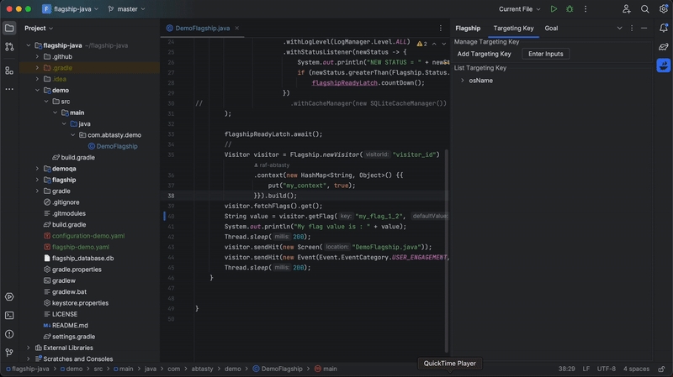Open the Commit tool window
Screen dimensions: 673x377
(9, 47)
